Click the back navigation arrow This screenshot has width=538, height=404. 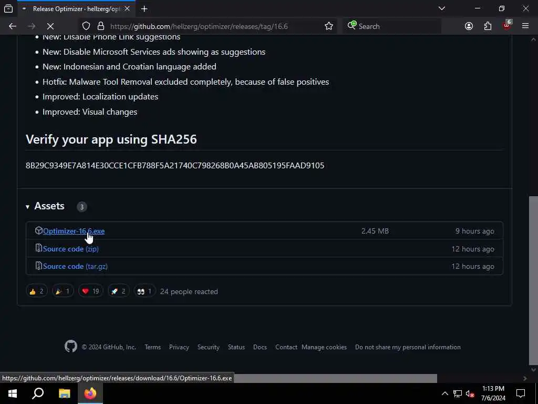[13, 26]
